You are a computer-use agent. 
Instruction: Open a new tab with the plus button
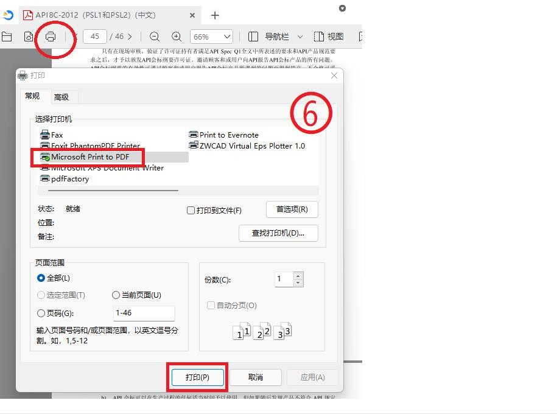pos(215,15)
